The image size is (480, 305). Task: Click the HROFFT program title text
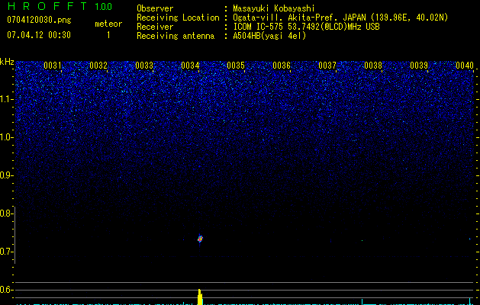(48, 6)
